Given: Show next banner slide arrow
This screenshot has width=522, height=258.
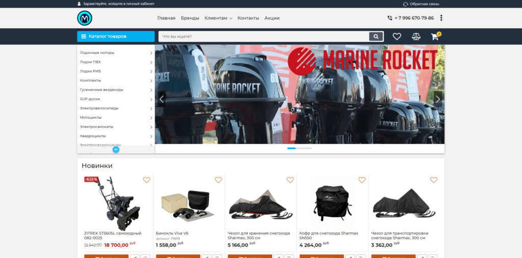Looking at the screenshot, I should pyautogui.click(x=438, y=99).
